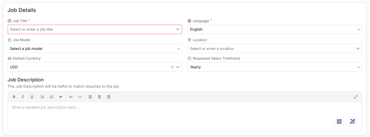370x137 pixels.
Task: Toggle underline formatting button
Action: pos(32,97)
